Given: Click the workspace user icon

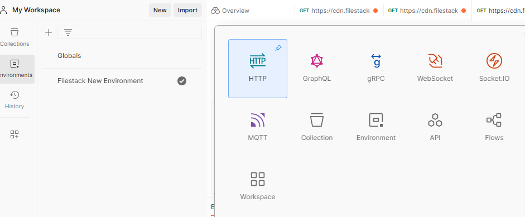Looking at the screenshot, I should pos(4,10).
